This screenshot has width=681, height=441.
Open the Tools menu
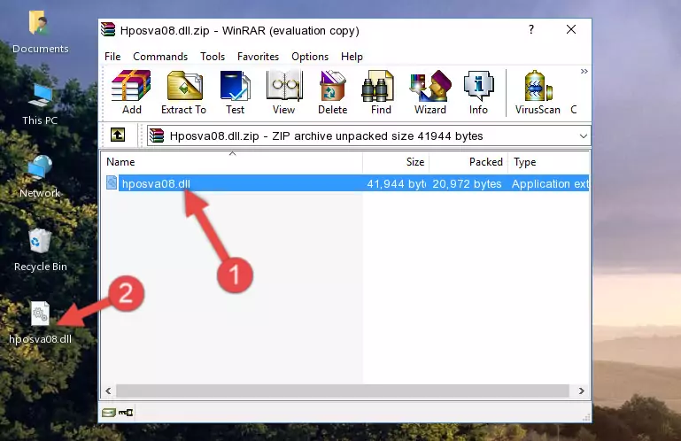(x=213, y=57)
